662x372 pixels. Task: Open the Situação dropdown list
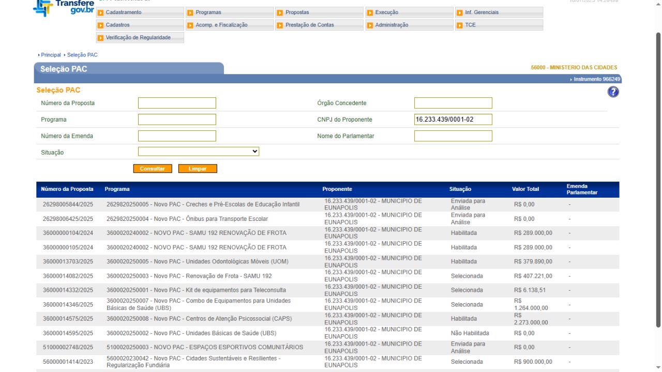coord(198,152)
